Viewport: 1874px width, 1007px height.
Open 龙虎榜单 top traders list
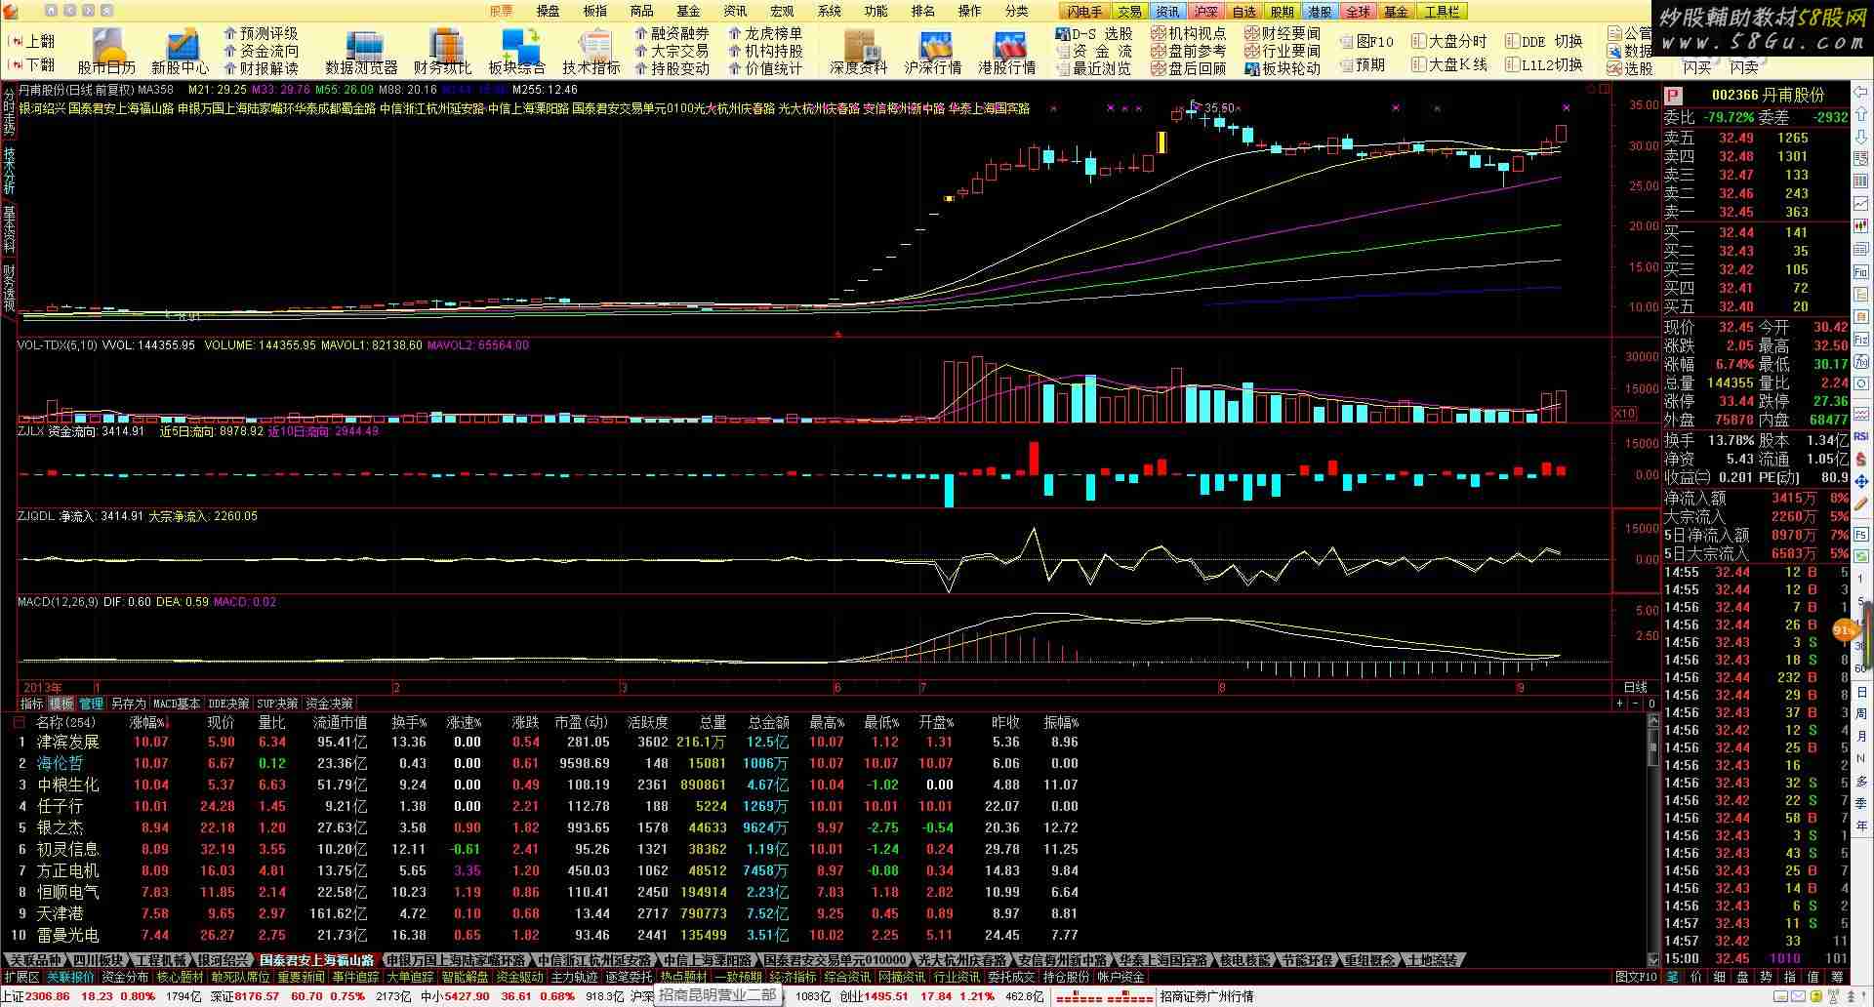point(765,33)
